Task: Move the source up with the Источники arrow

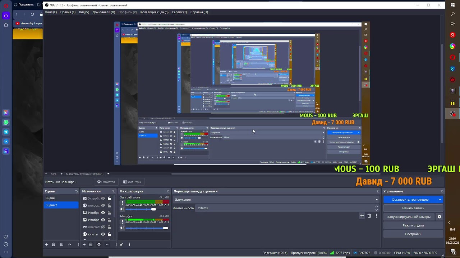Action: click(x=107, y=244)
